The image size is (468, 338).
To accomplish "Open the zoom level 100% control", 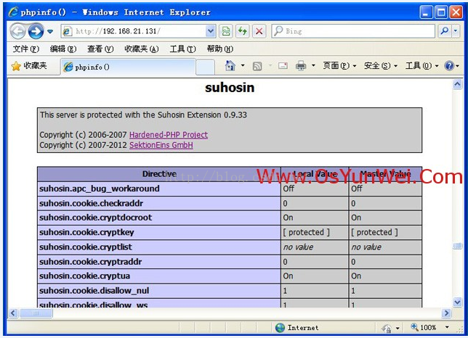I will click(424, 328).
